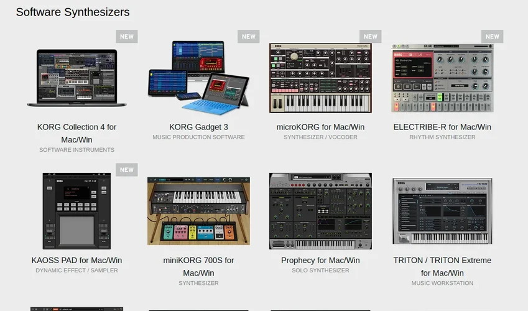Click the NEW badge on KORG Gadget 3
Screen dimensions: 528x311
(x=249, y=37)
